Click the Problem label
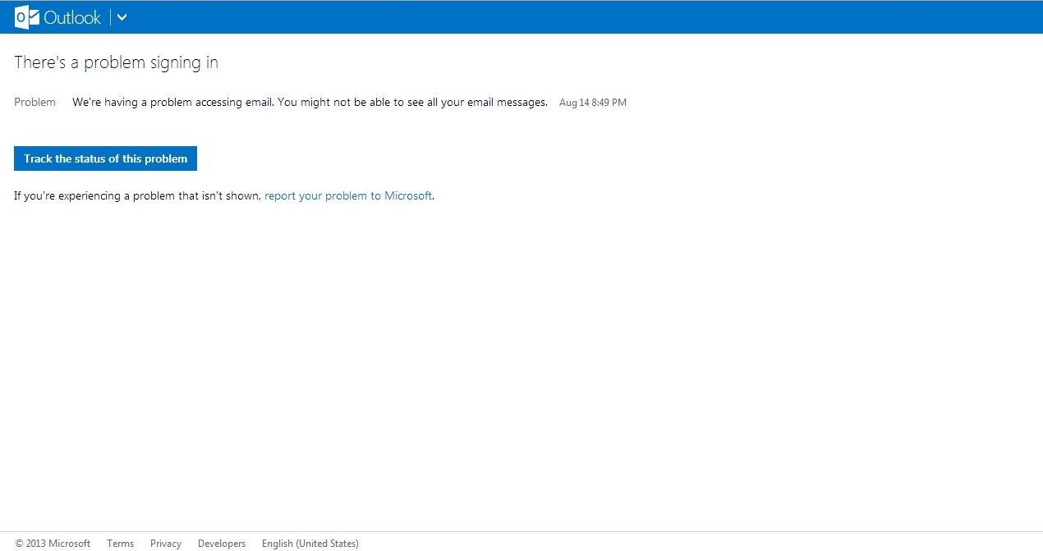The height and width of the screenshot is (551, 1043). pos(34,103)
